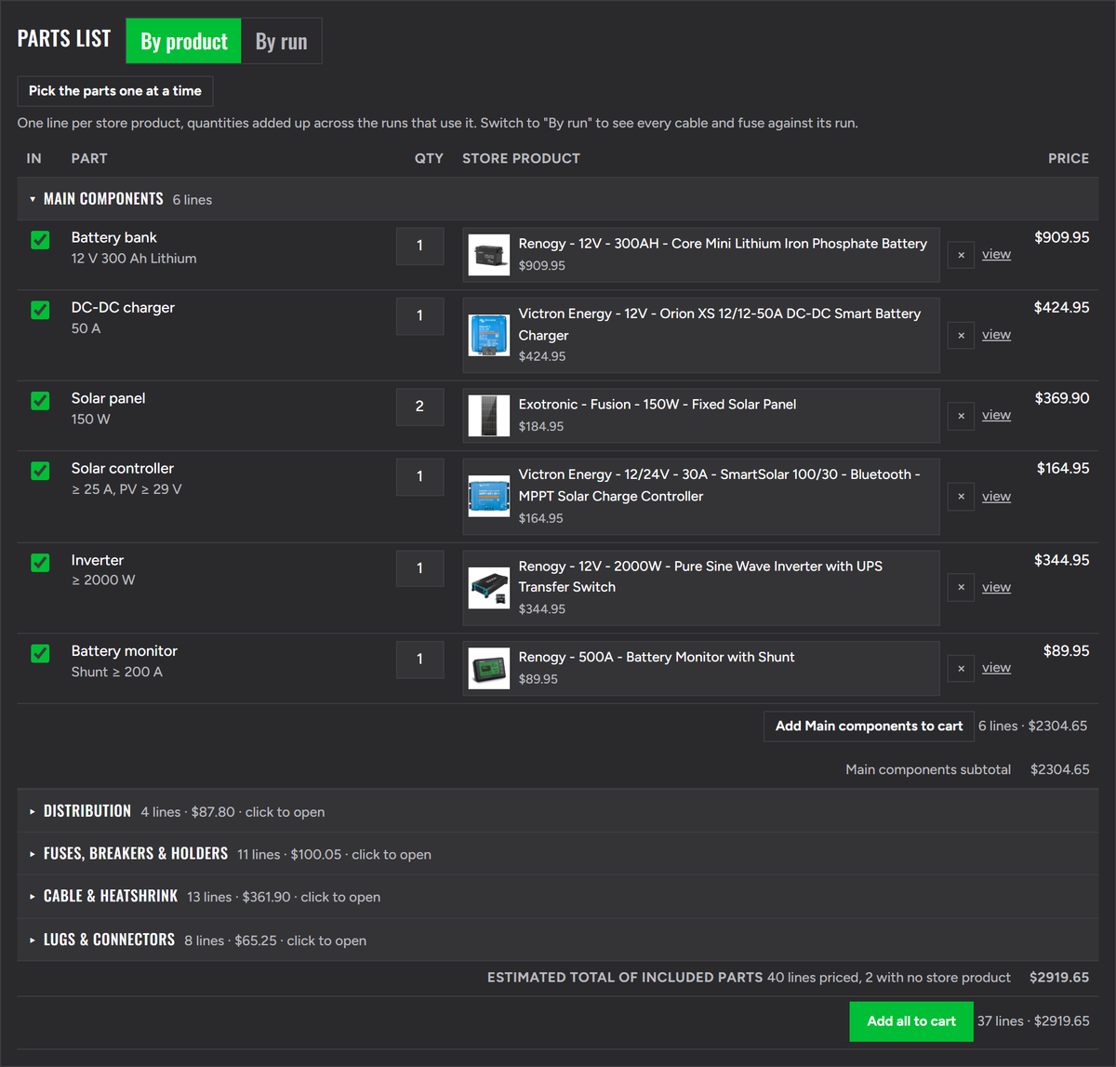Switch to the By run tab
The image size is (1116, 1067).
[x=281, y=41]
